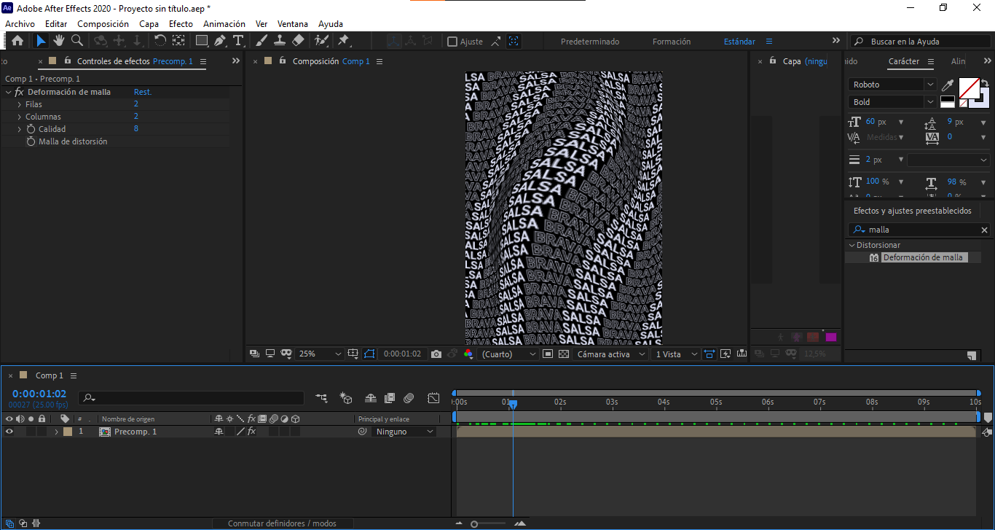The height and width of the screenshot is (530, 995).
Task: Expand the Filas property
Action: click(x=20, y=104)
